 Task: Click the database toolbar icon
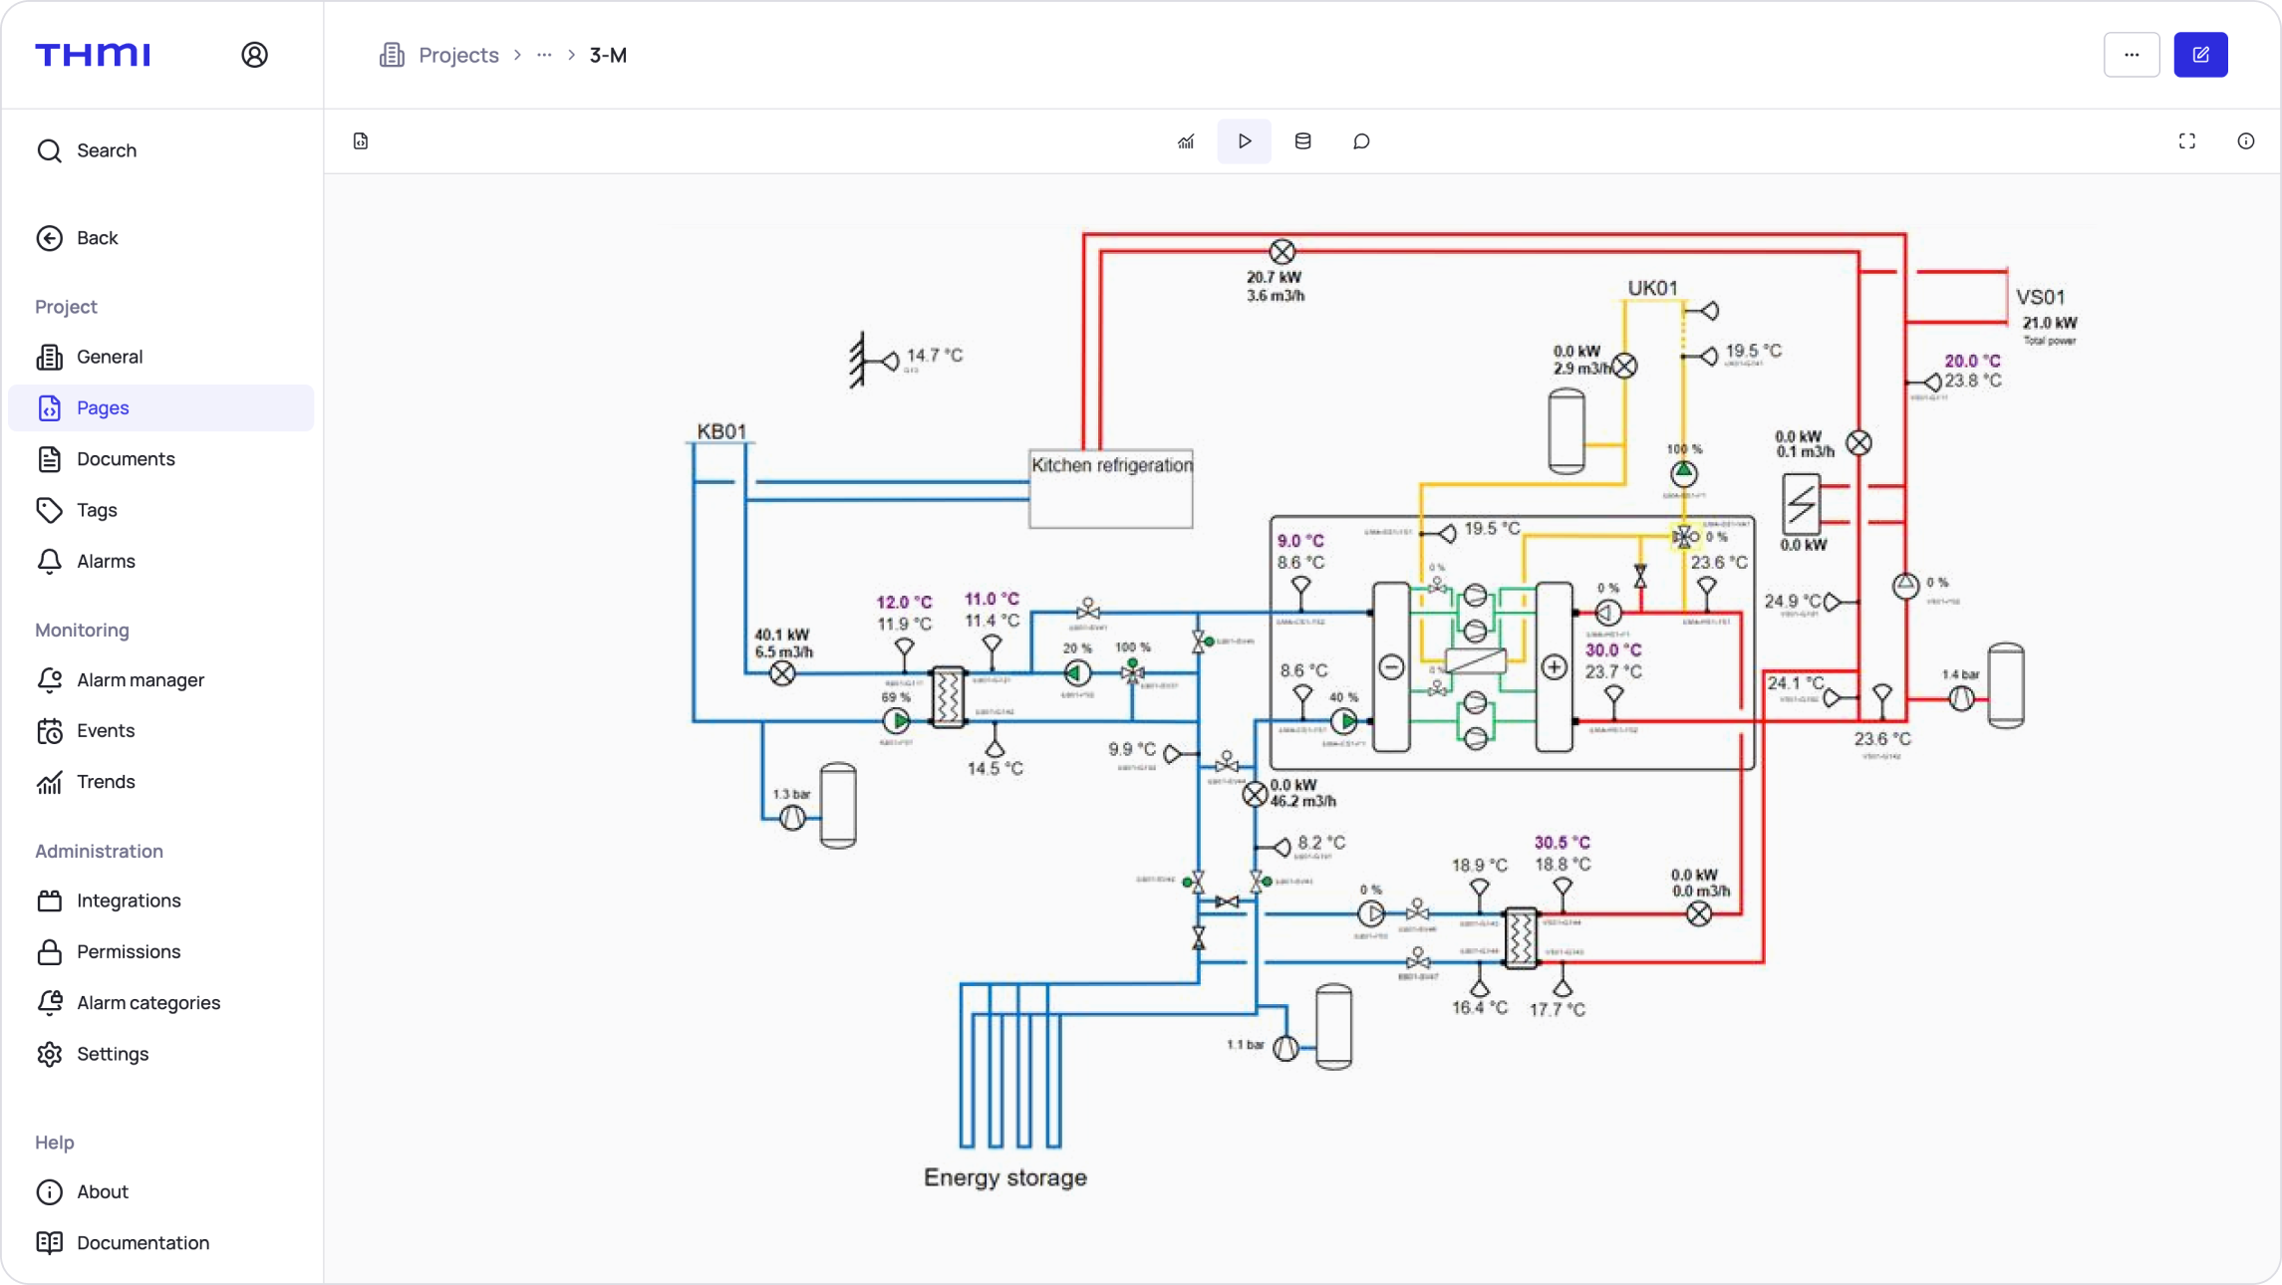click(1302, 141)
